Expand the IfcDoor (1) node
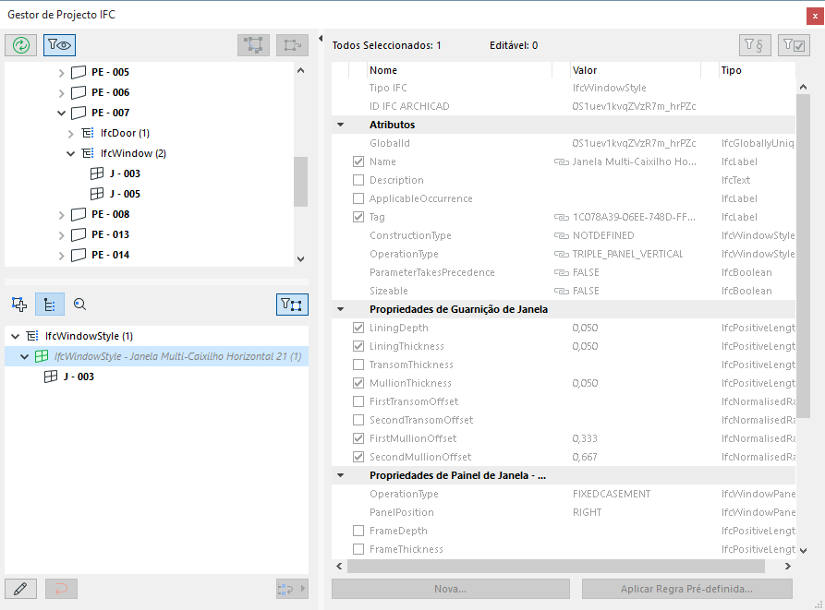 70,134
